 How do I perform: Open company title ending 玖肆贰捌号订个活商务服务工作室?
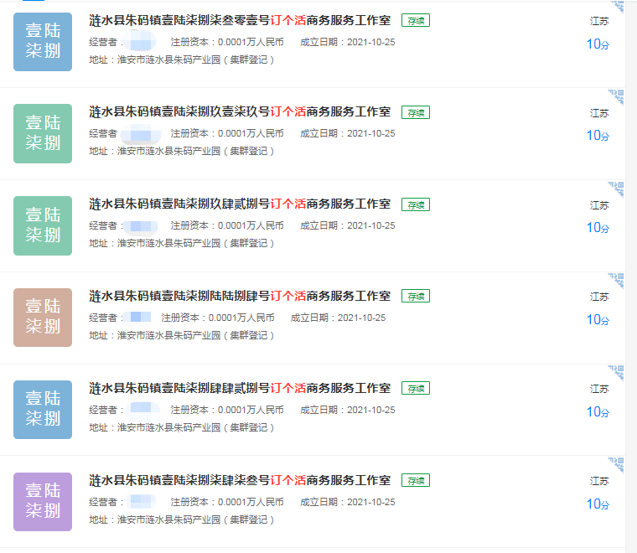[240, 204]
